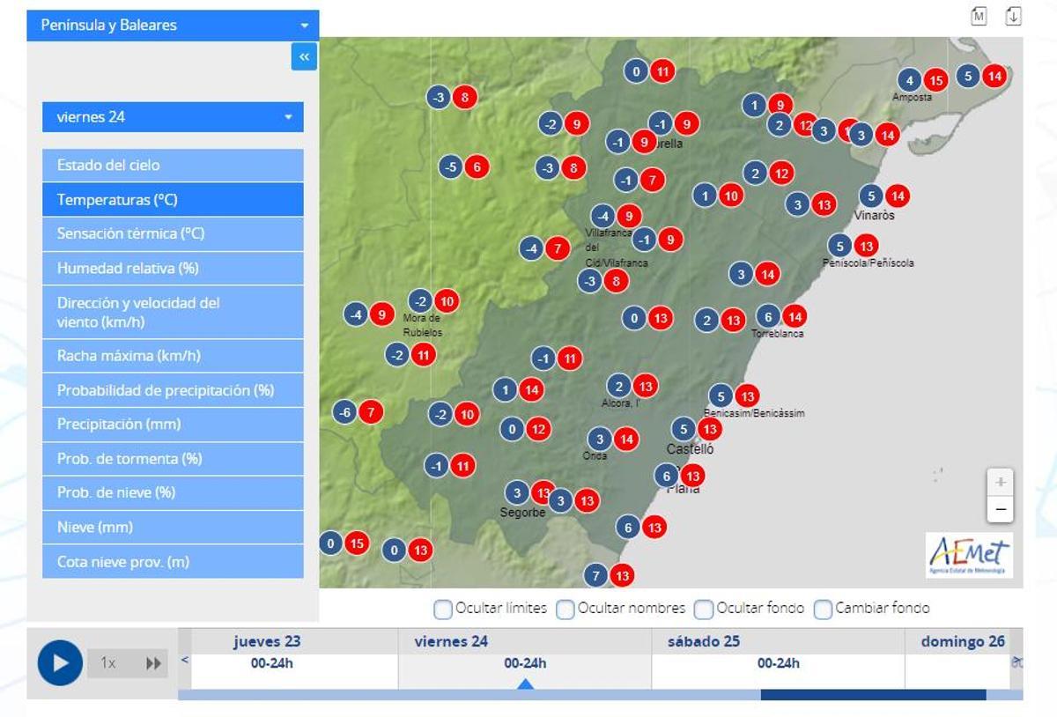Click Vinaròs max temperature 14 marker

click(x=898, y=196)
